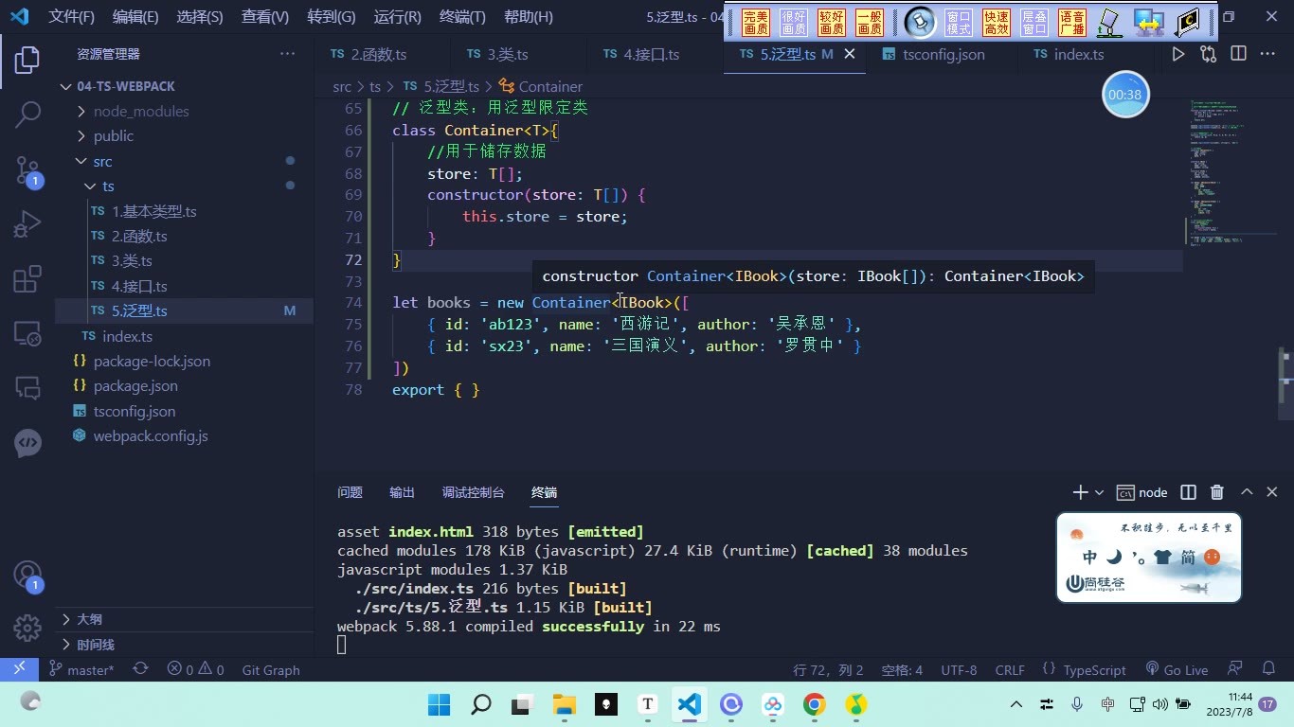Open the Accounts icon in activity bar

(27, 575)
